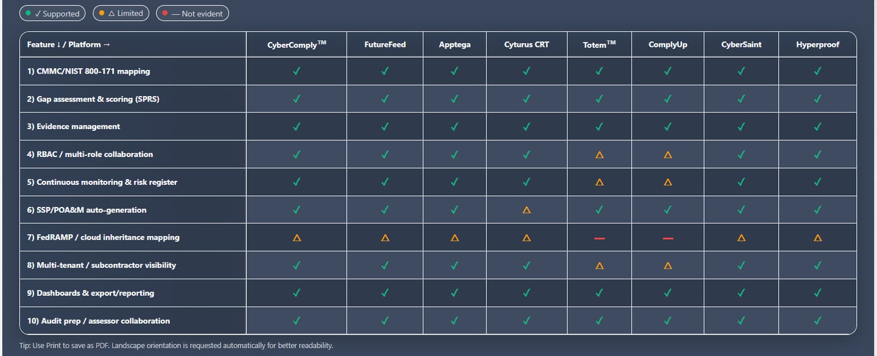Click the CyberComply column header

pyautogui.click(x=297, y=44)
